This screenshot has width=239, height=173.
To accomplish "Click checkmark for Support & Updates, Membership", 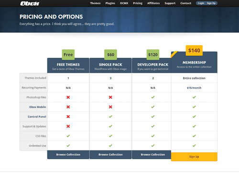I will point(194,126).
